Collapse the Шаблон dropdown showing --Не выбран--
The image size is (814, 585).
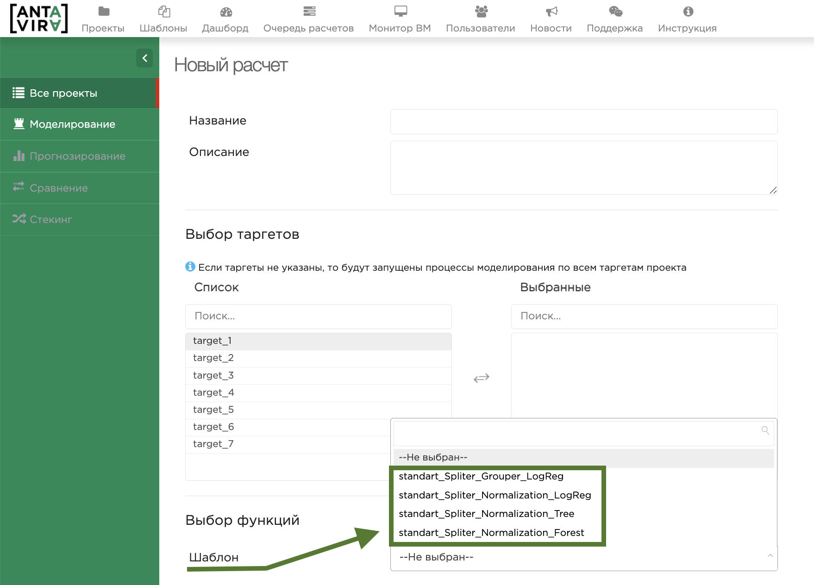[583, 557]
